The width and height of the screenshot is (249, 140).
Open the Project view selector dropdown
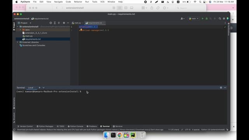click(x=25, y=23)
